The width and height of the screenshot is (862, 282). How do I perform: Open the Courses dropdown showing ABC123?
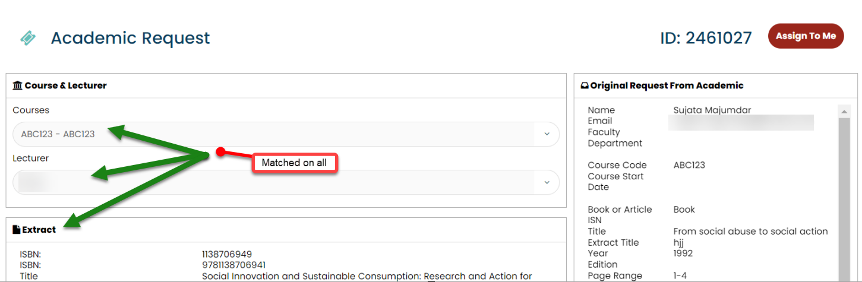(286, 134)
